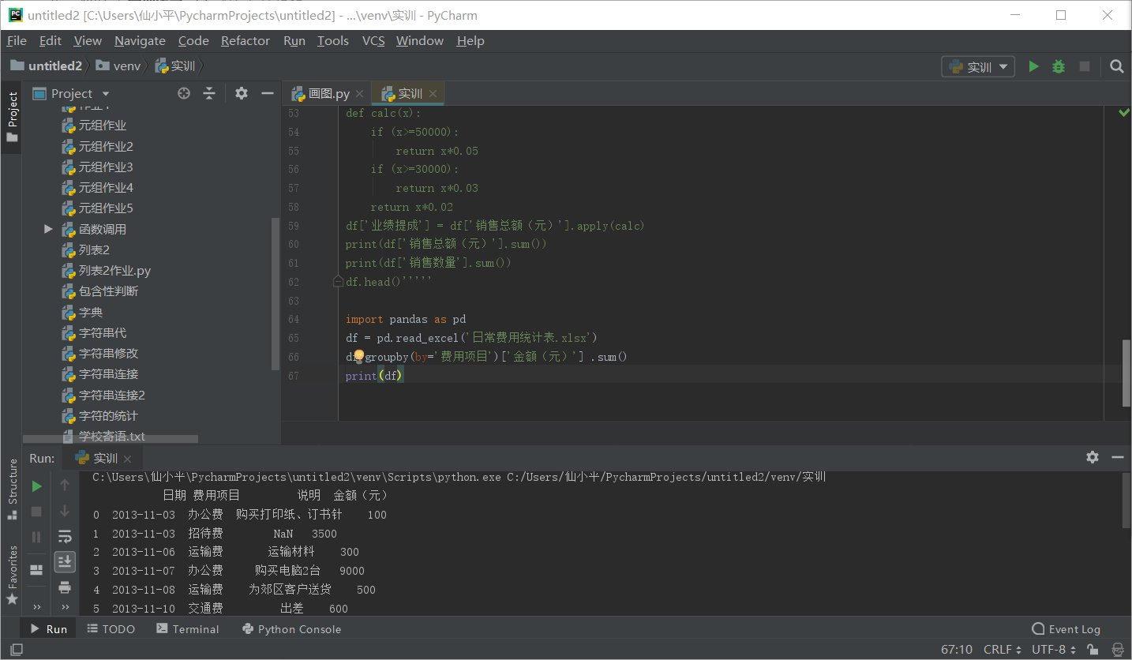Open the Tools menu
The image size is (1132, 660).
tap(333, 40)
